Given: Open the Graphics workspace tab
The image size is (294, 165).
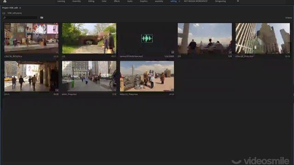Looking at the screenshot, I should pos(144,1).
